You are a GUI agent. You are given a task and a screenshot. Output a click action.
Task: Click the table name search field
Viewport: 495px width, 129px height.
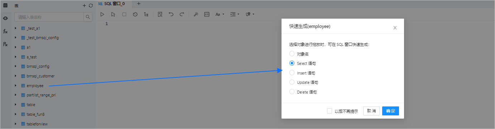49,17
